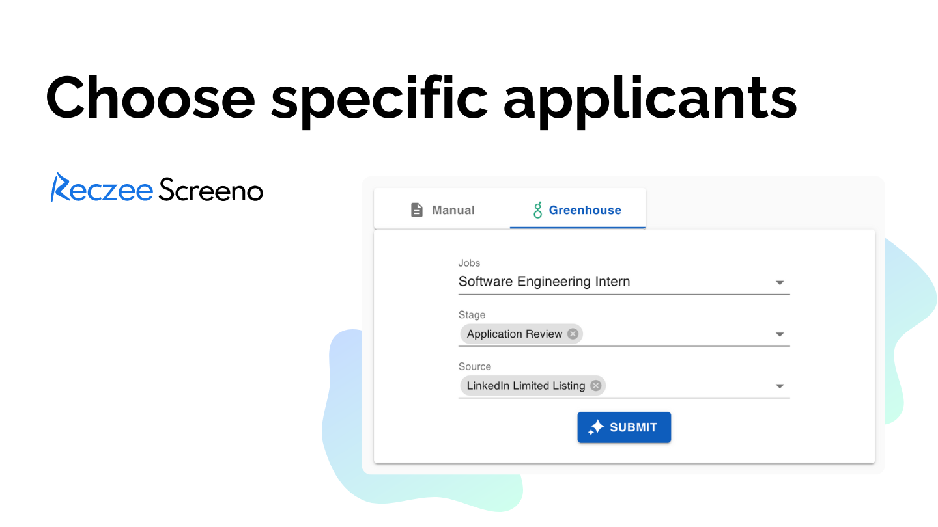Switch to the Manual tab

tap(453, 210)
